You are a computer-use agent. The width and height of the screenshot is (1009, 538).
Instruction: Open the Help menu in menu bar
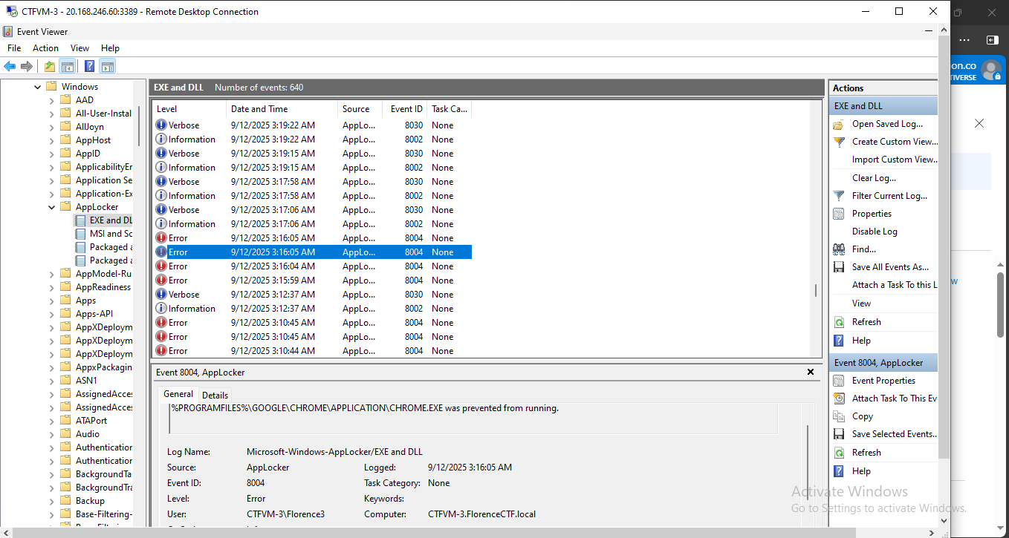coord(110,48)
